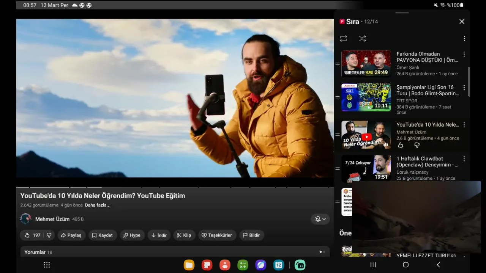Play Şampiyonlar Ligi Son 16 Turu thumbnail
486x273 pixels.
point(366,97)
